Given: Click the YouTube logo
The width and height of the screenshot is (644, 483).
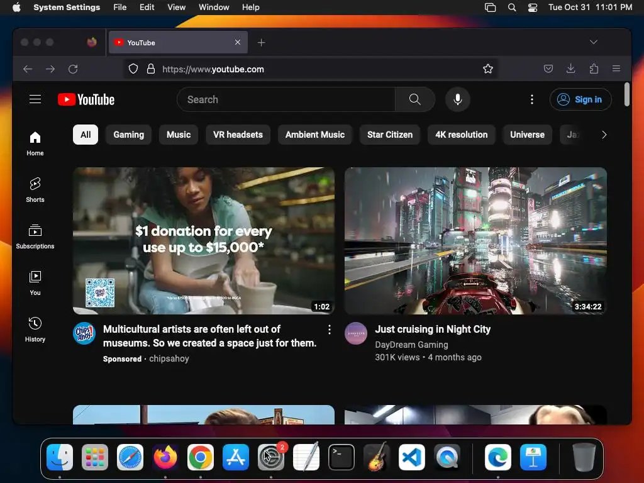Looking at the screenshot, I should tap(86, 99).
